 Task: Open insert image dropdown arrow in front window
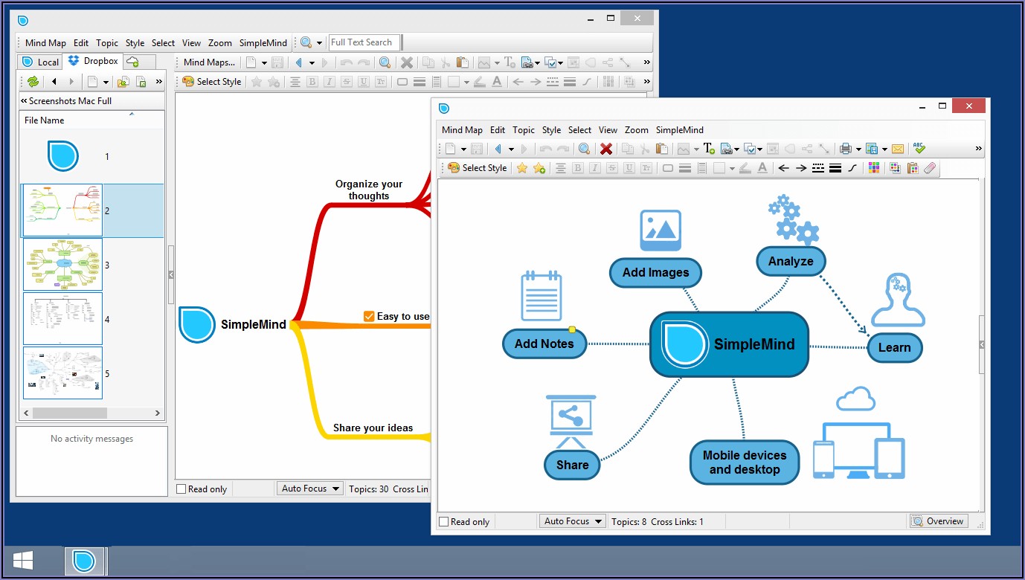point(696,149)
